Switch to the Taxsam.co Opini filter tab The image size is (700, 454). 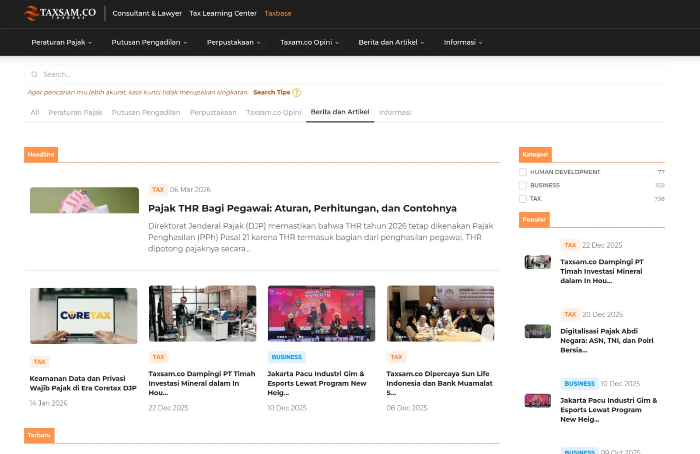(273, 113)
